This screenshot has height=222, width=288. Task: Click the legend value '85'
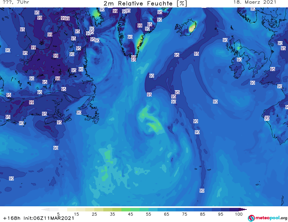pos(202,214)
